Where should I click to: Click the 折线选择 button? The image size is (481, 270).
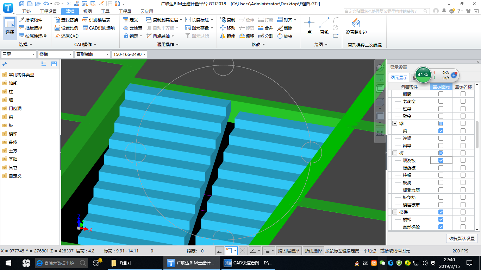pos(313,251)
